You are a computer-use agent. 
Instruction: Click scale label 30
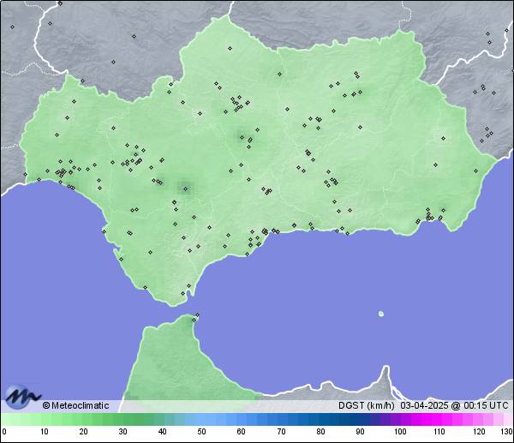tap(123, 432)
